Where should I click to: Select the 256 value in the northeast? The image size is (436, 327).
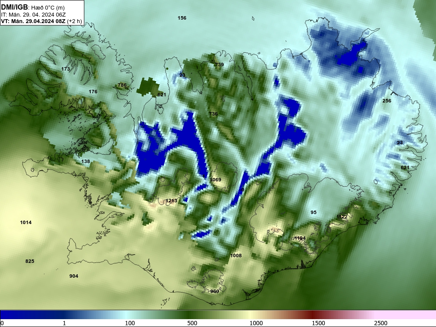(x=387, y=101)
